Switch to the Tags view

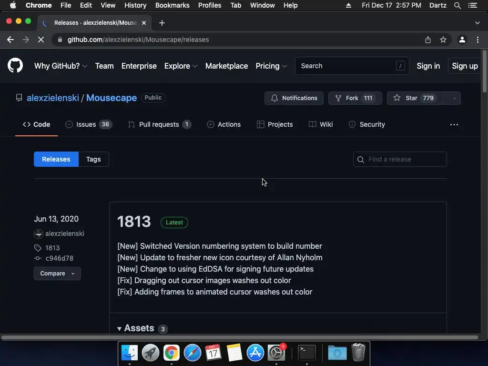click(x=93, y=159)
